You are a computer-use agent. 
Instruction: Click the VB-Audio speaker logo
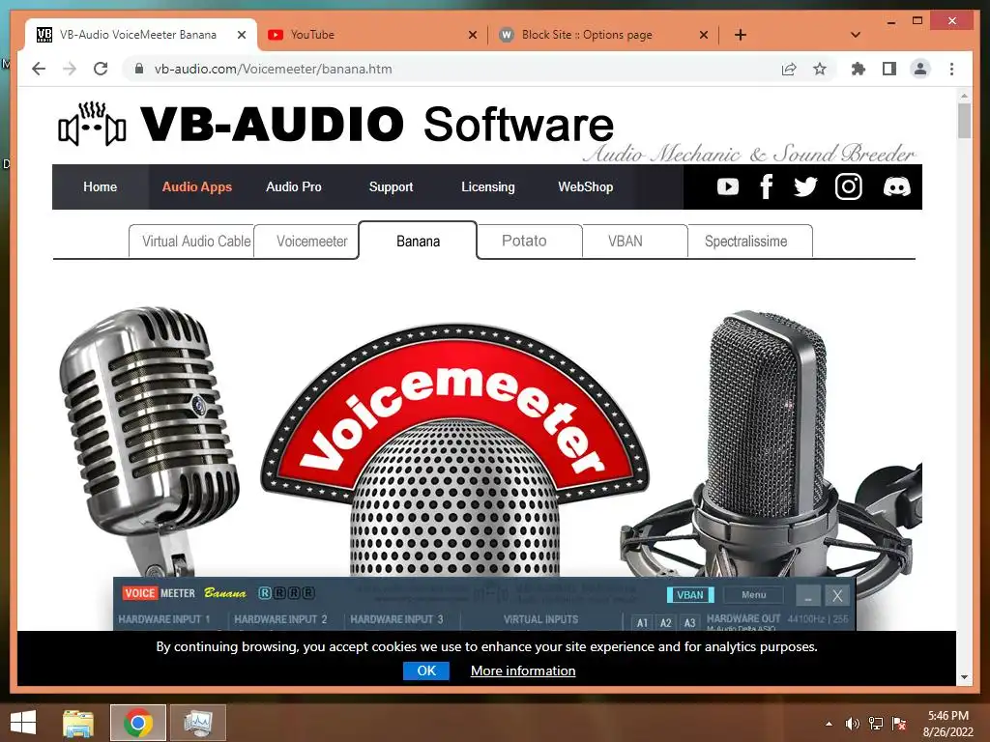click(x=92, y=124)
